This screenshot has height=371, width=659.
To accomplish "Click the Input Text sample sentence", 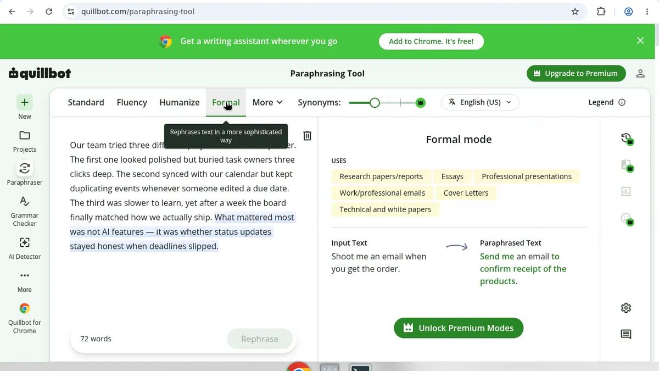I will pyautogui.click(x=379, y=263).
